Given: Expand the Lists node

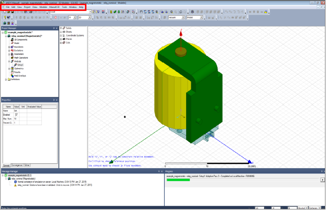Looking at the screenshot, I should click(x=61, y=43).
